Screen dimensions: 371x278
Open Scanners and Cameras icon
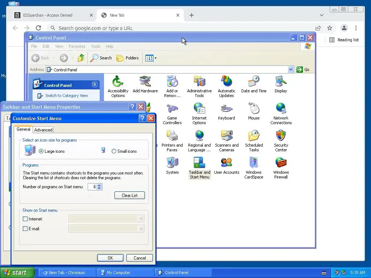[226, 141]
